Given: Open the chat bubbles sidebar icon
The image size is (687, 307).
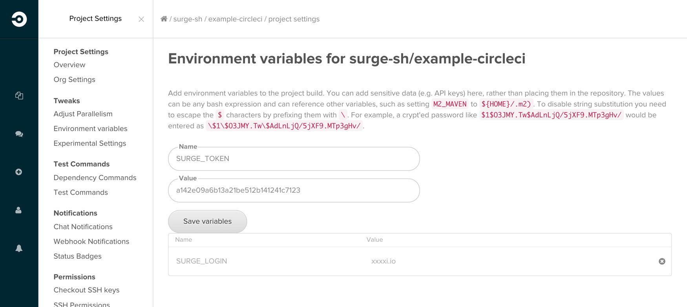Looking at the screenshot, I should coord(19,134).
